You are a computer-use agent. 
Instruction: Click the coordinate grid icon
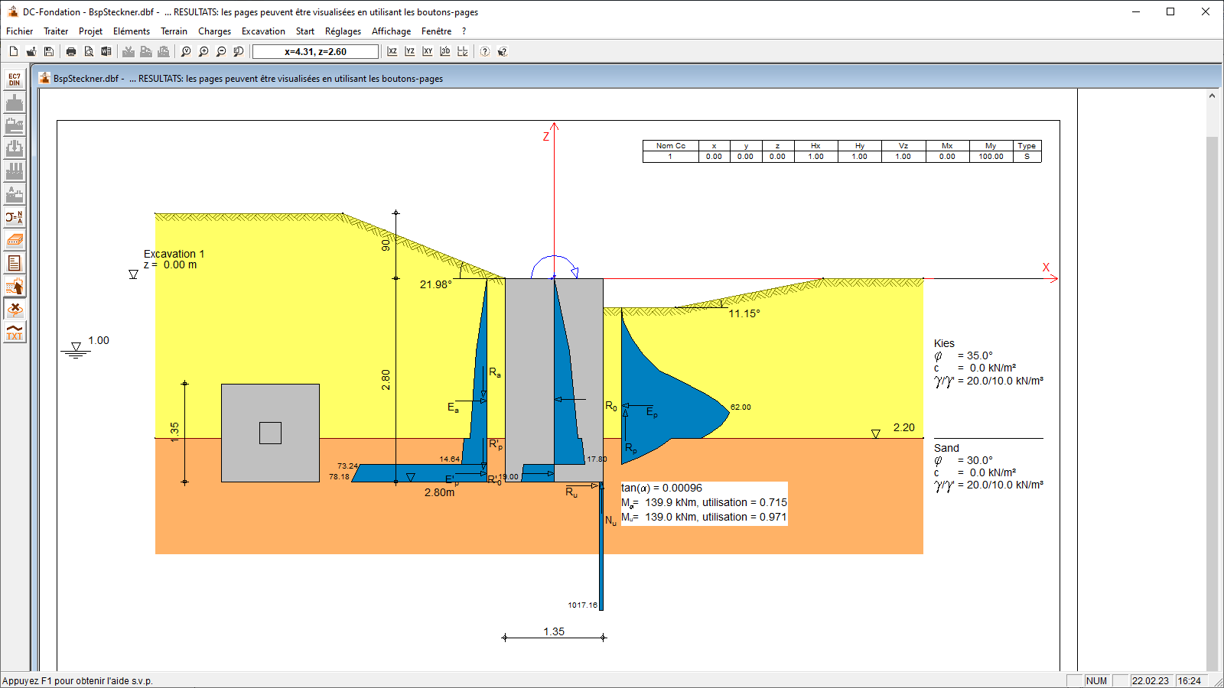tap(463, 51)
